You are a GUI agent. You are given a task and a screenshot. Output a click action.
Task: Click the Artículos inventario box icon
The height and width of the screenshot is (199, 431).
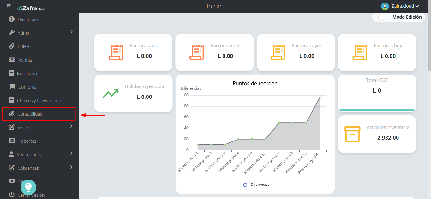[352, 134]
